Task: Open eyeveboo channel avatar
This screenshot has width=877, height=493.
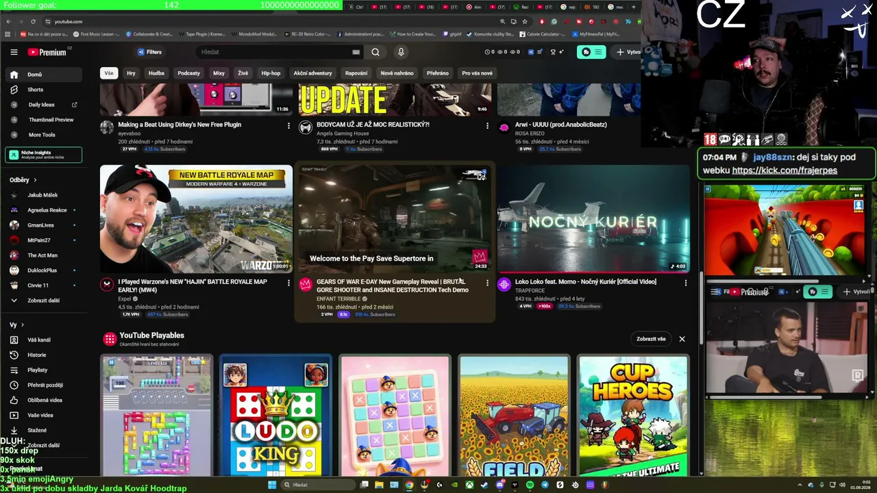Action: [x=107, y=127]
